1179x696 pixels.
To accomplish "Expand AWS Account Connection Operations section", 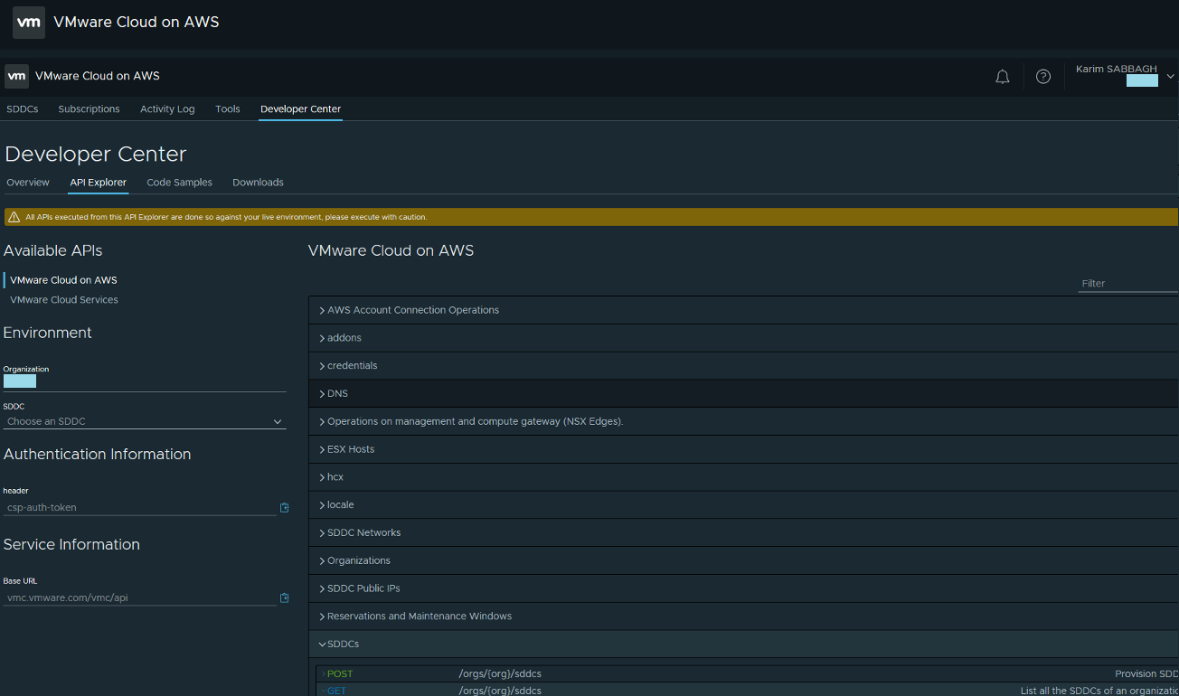I will pos(412,310).
